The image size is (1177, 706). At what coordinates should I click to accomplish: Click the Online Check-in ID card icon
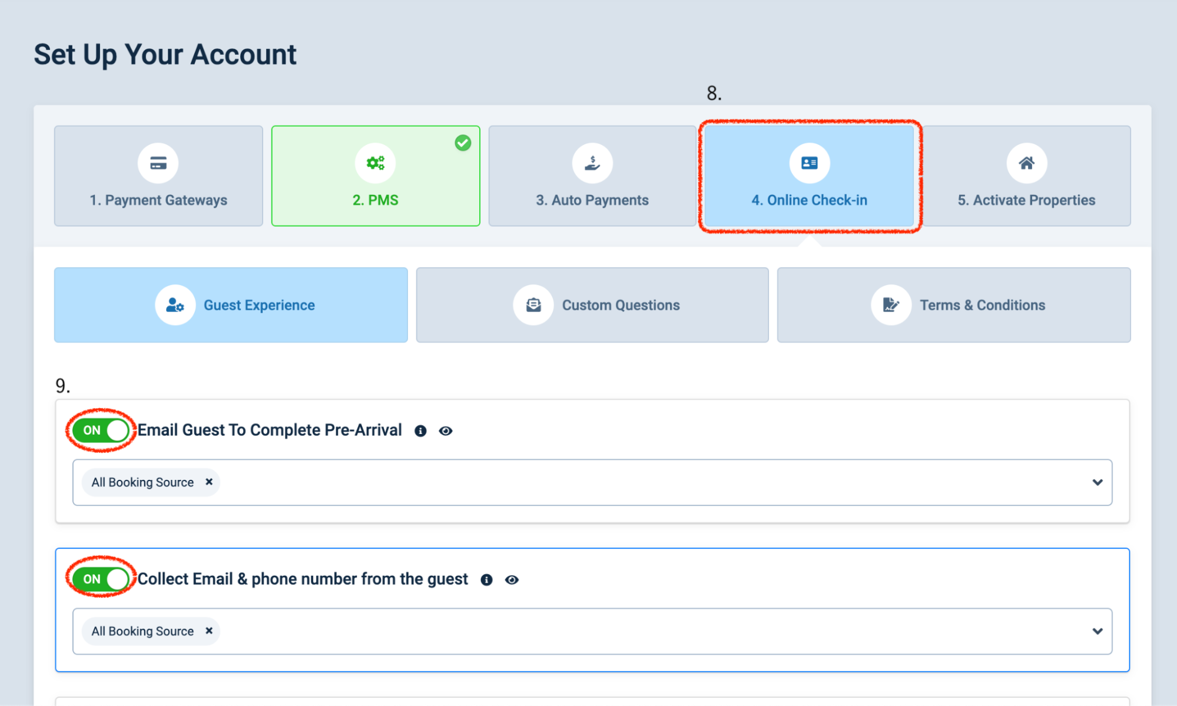[x=810, y=163]
